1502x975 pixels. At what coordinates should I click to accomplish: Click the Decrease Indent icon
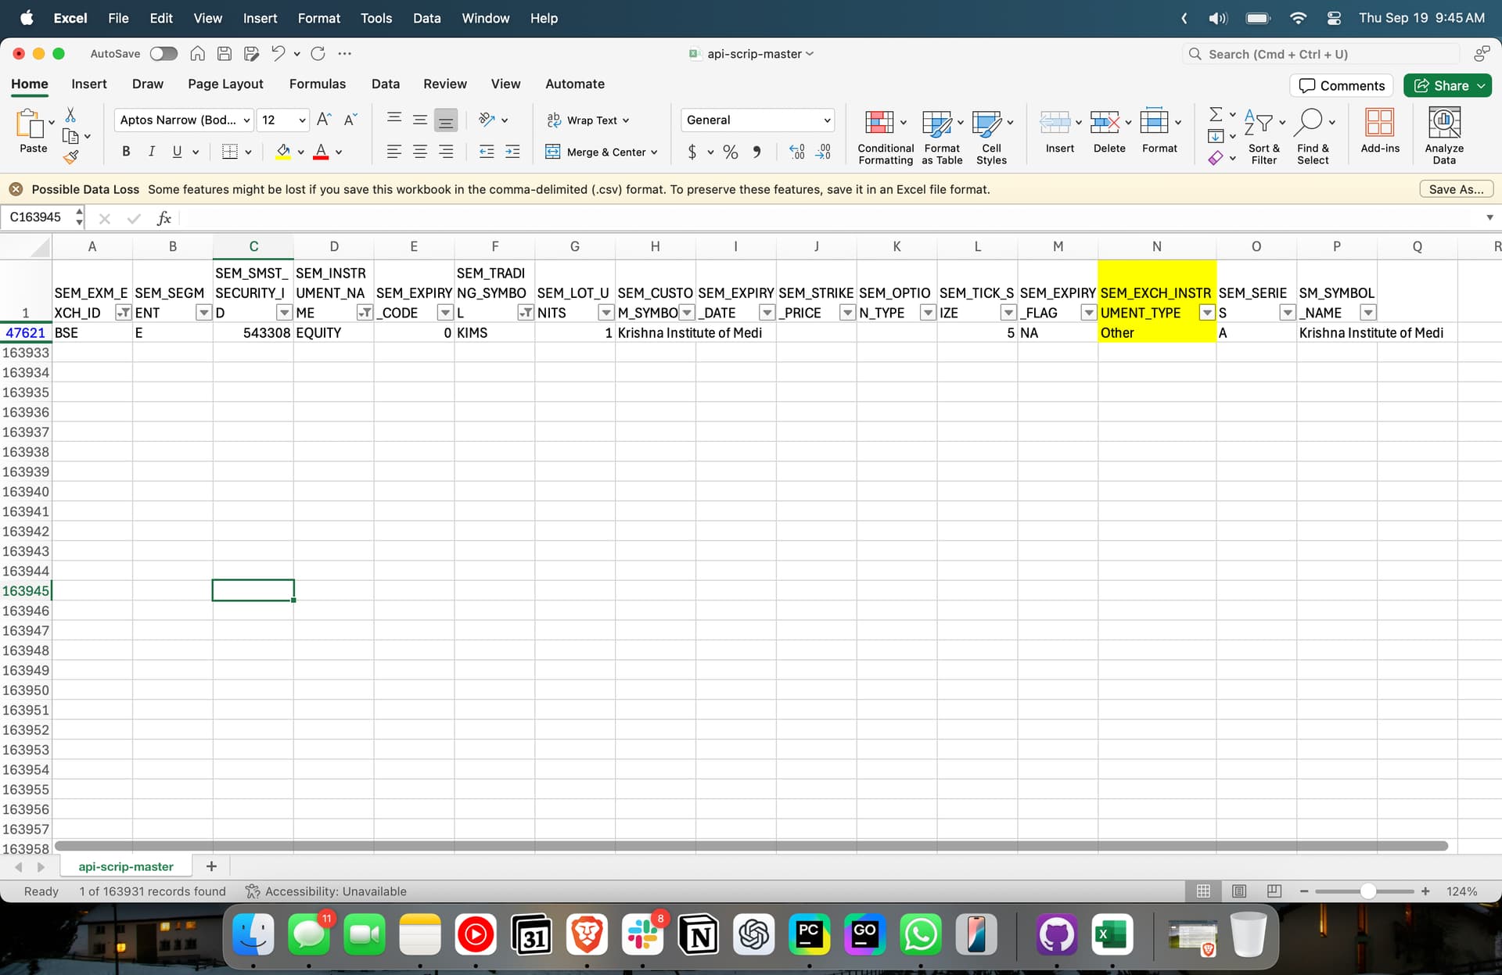tap(487, 152)
